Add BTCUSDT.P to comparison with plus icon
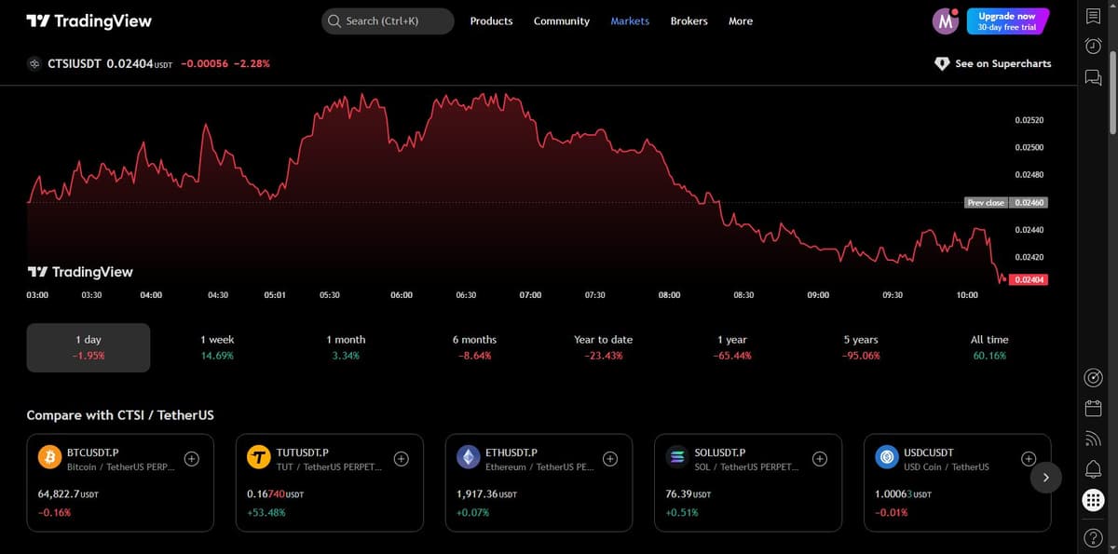 (x=191, y=458)
